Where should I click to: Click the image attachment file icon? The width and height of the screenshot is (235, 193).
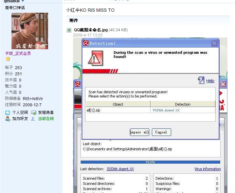coord(69,30)
